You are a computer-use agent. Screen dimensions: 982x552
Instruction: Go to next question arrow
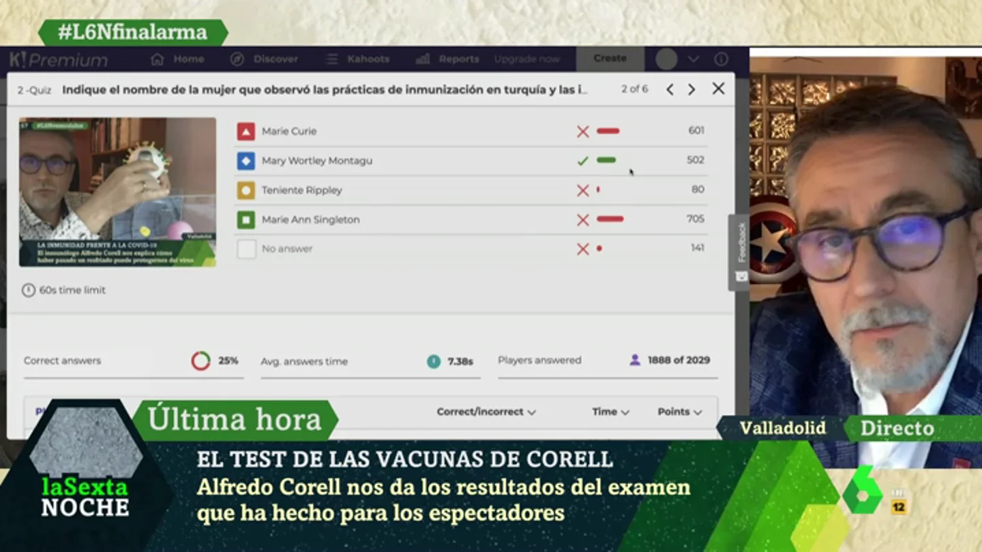click(691, 89)
